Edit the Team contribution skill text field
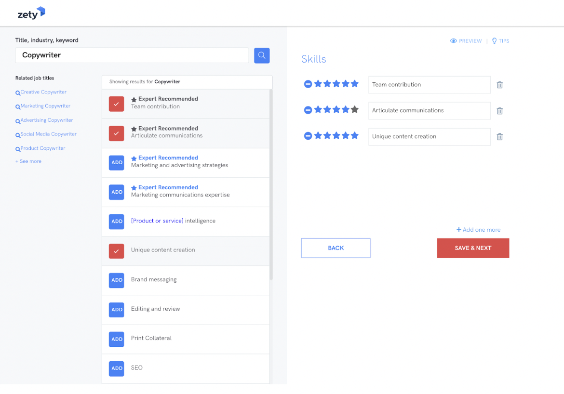 pos(430,85)
